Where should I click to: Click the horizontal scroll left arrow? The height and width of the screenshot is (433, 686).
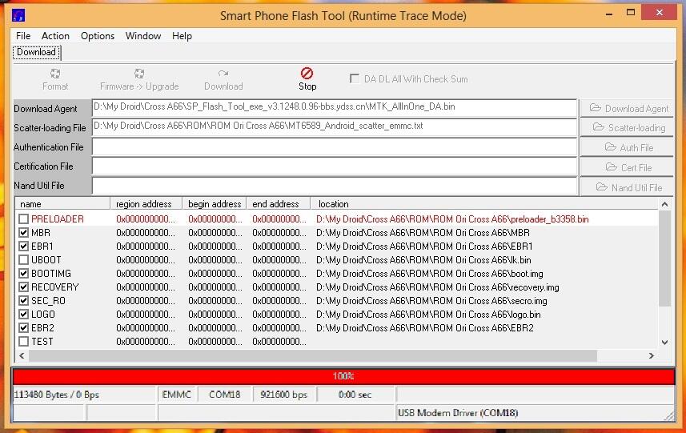pos(22,355)
